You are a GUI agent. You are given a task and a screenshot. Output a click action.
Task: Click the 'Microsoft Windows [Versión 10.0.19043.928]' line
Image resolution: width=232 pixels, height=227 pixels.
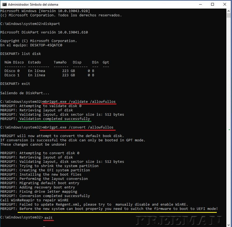tap(45, 11)
